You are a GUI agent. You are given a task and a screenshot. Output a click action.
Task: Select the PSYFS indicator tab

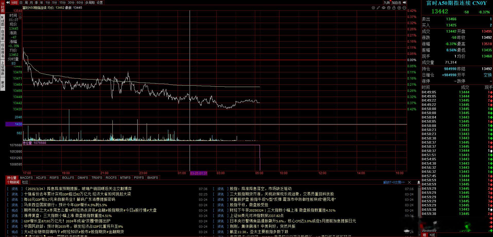click(x=139, y=177)
